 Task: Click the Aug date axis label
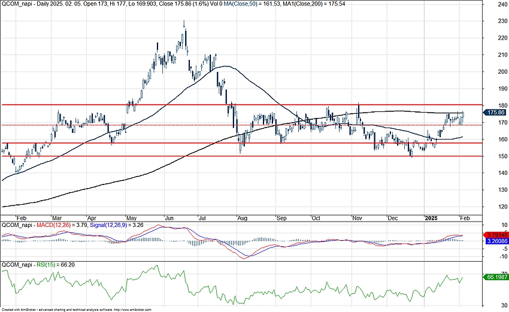(243, 218)
